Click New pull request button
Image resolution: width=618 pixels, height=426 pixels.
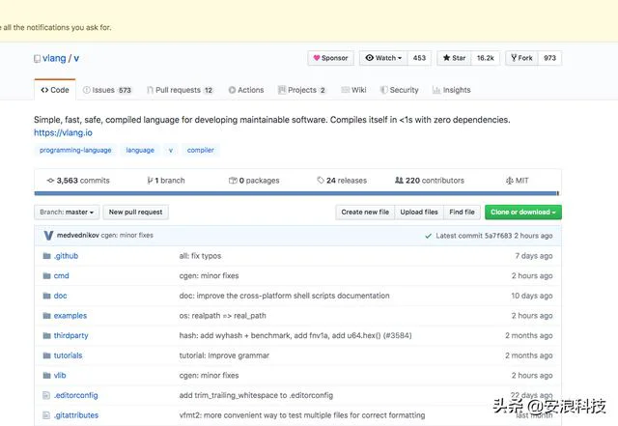135,213
